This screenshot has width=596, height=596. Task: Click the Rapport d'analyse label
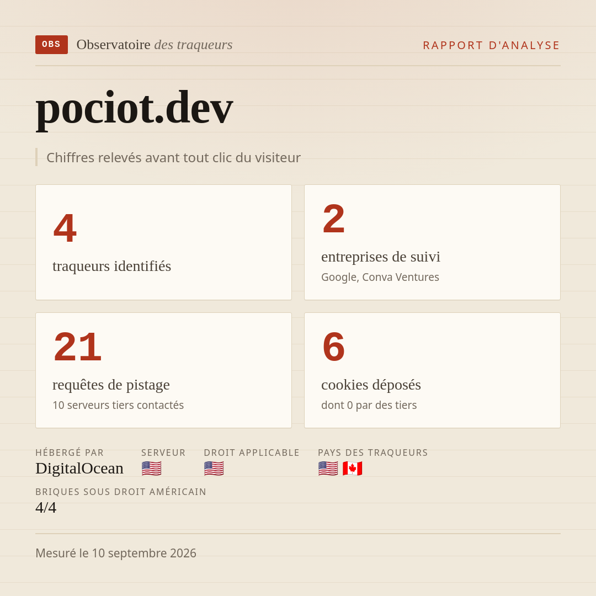pos(492,45)
